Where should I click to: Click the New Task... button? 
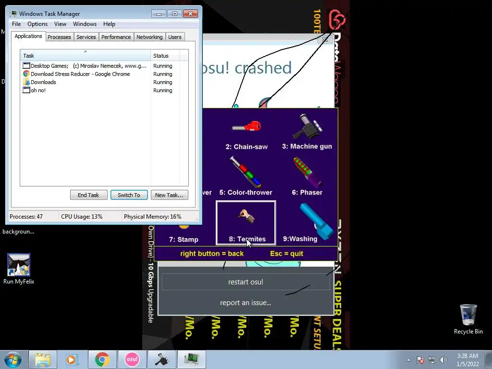pyautogui.click(x=169, y=195)
